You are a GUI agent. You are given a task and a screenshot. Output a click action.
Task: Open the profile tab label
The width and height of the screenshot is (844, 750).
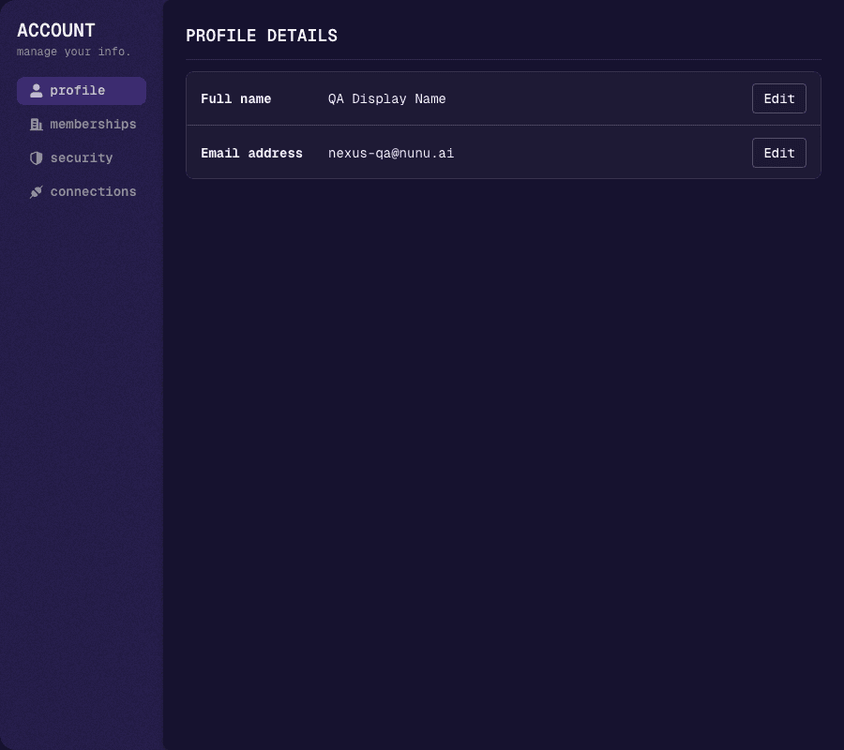(78, 90)
